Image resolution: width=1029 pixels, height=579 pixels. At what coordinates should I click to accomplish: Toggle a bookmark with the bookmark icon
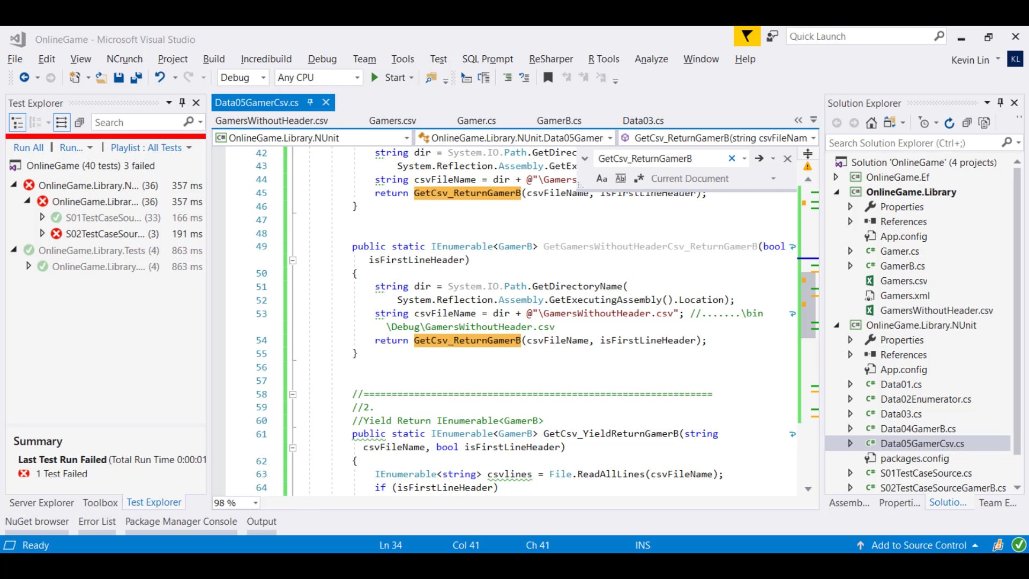point(548,77)
